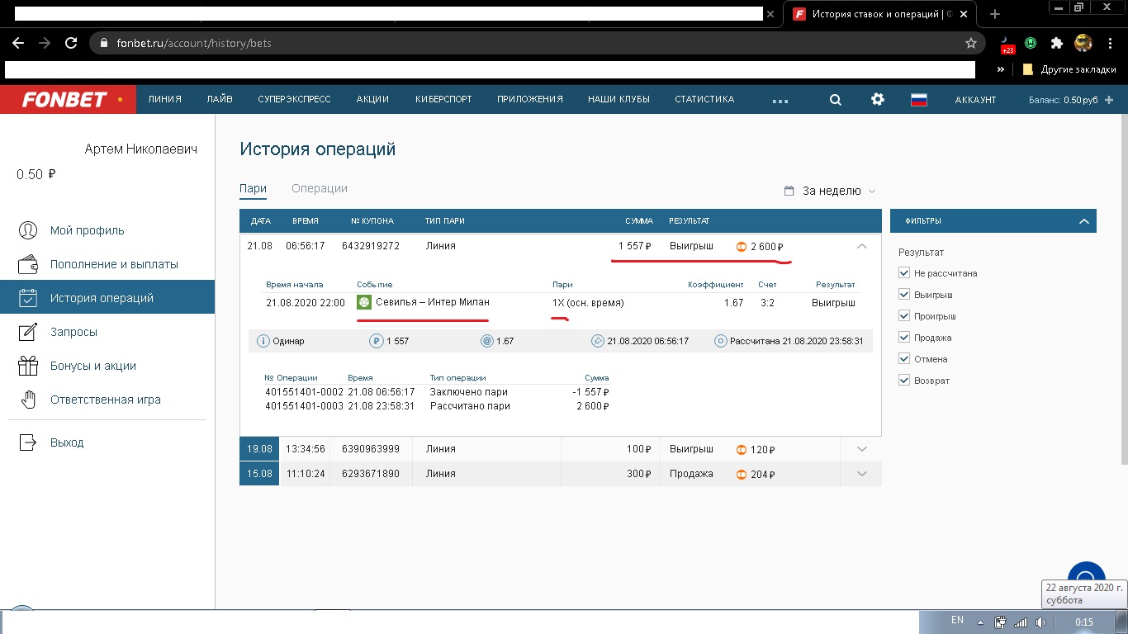Click the coin icon beside 120 ₽

point(741,450)
